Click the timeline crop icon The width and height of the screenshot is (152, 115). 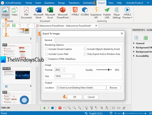(x=102, y=108)
